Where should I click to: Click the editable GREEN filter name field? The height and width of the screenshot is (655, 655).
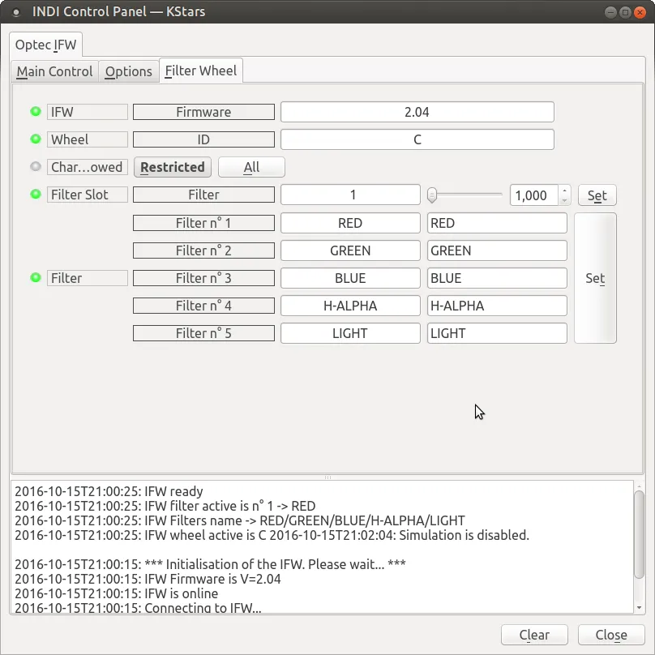pos(497,250)
